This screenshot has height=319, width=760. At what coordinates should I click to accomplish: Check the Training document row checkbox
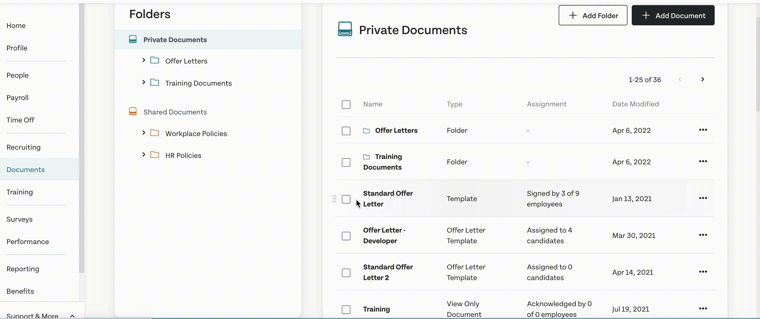pyautogui.click(x=346, y=310)
